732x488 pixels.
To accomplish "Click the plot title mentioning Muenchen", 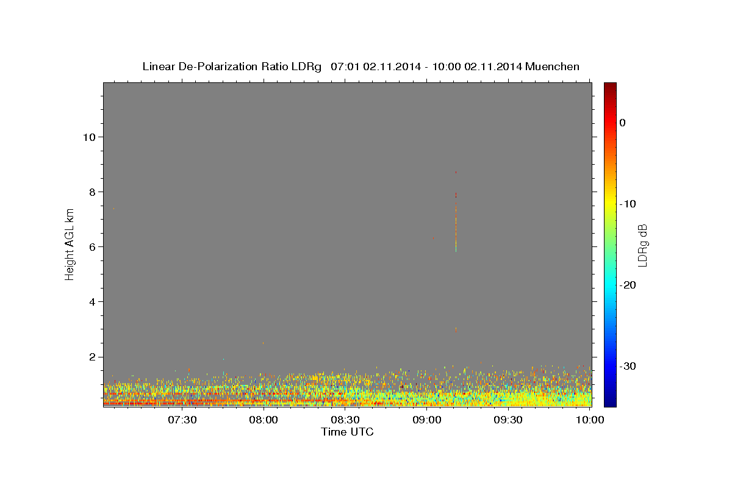I will click(361, 66).
